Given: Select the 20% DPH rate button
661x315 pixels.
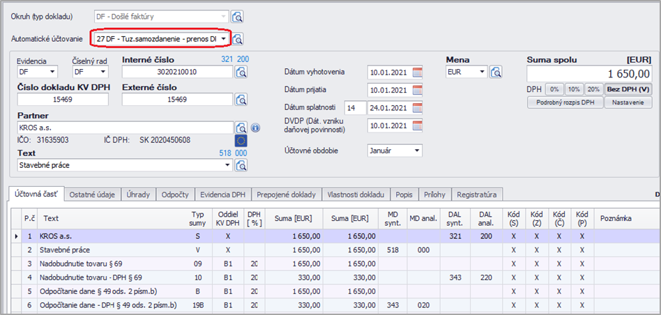Looking at the screenshot, I should point(593,89).
